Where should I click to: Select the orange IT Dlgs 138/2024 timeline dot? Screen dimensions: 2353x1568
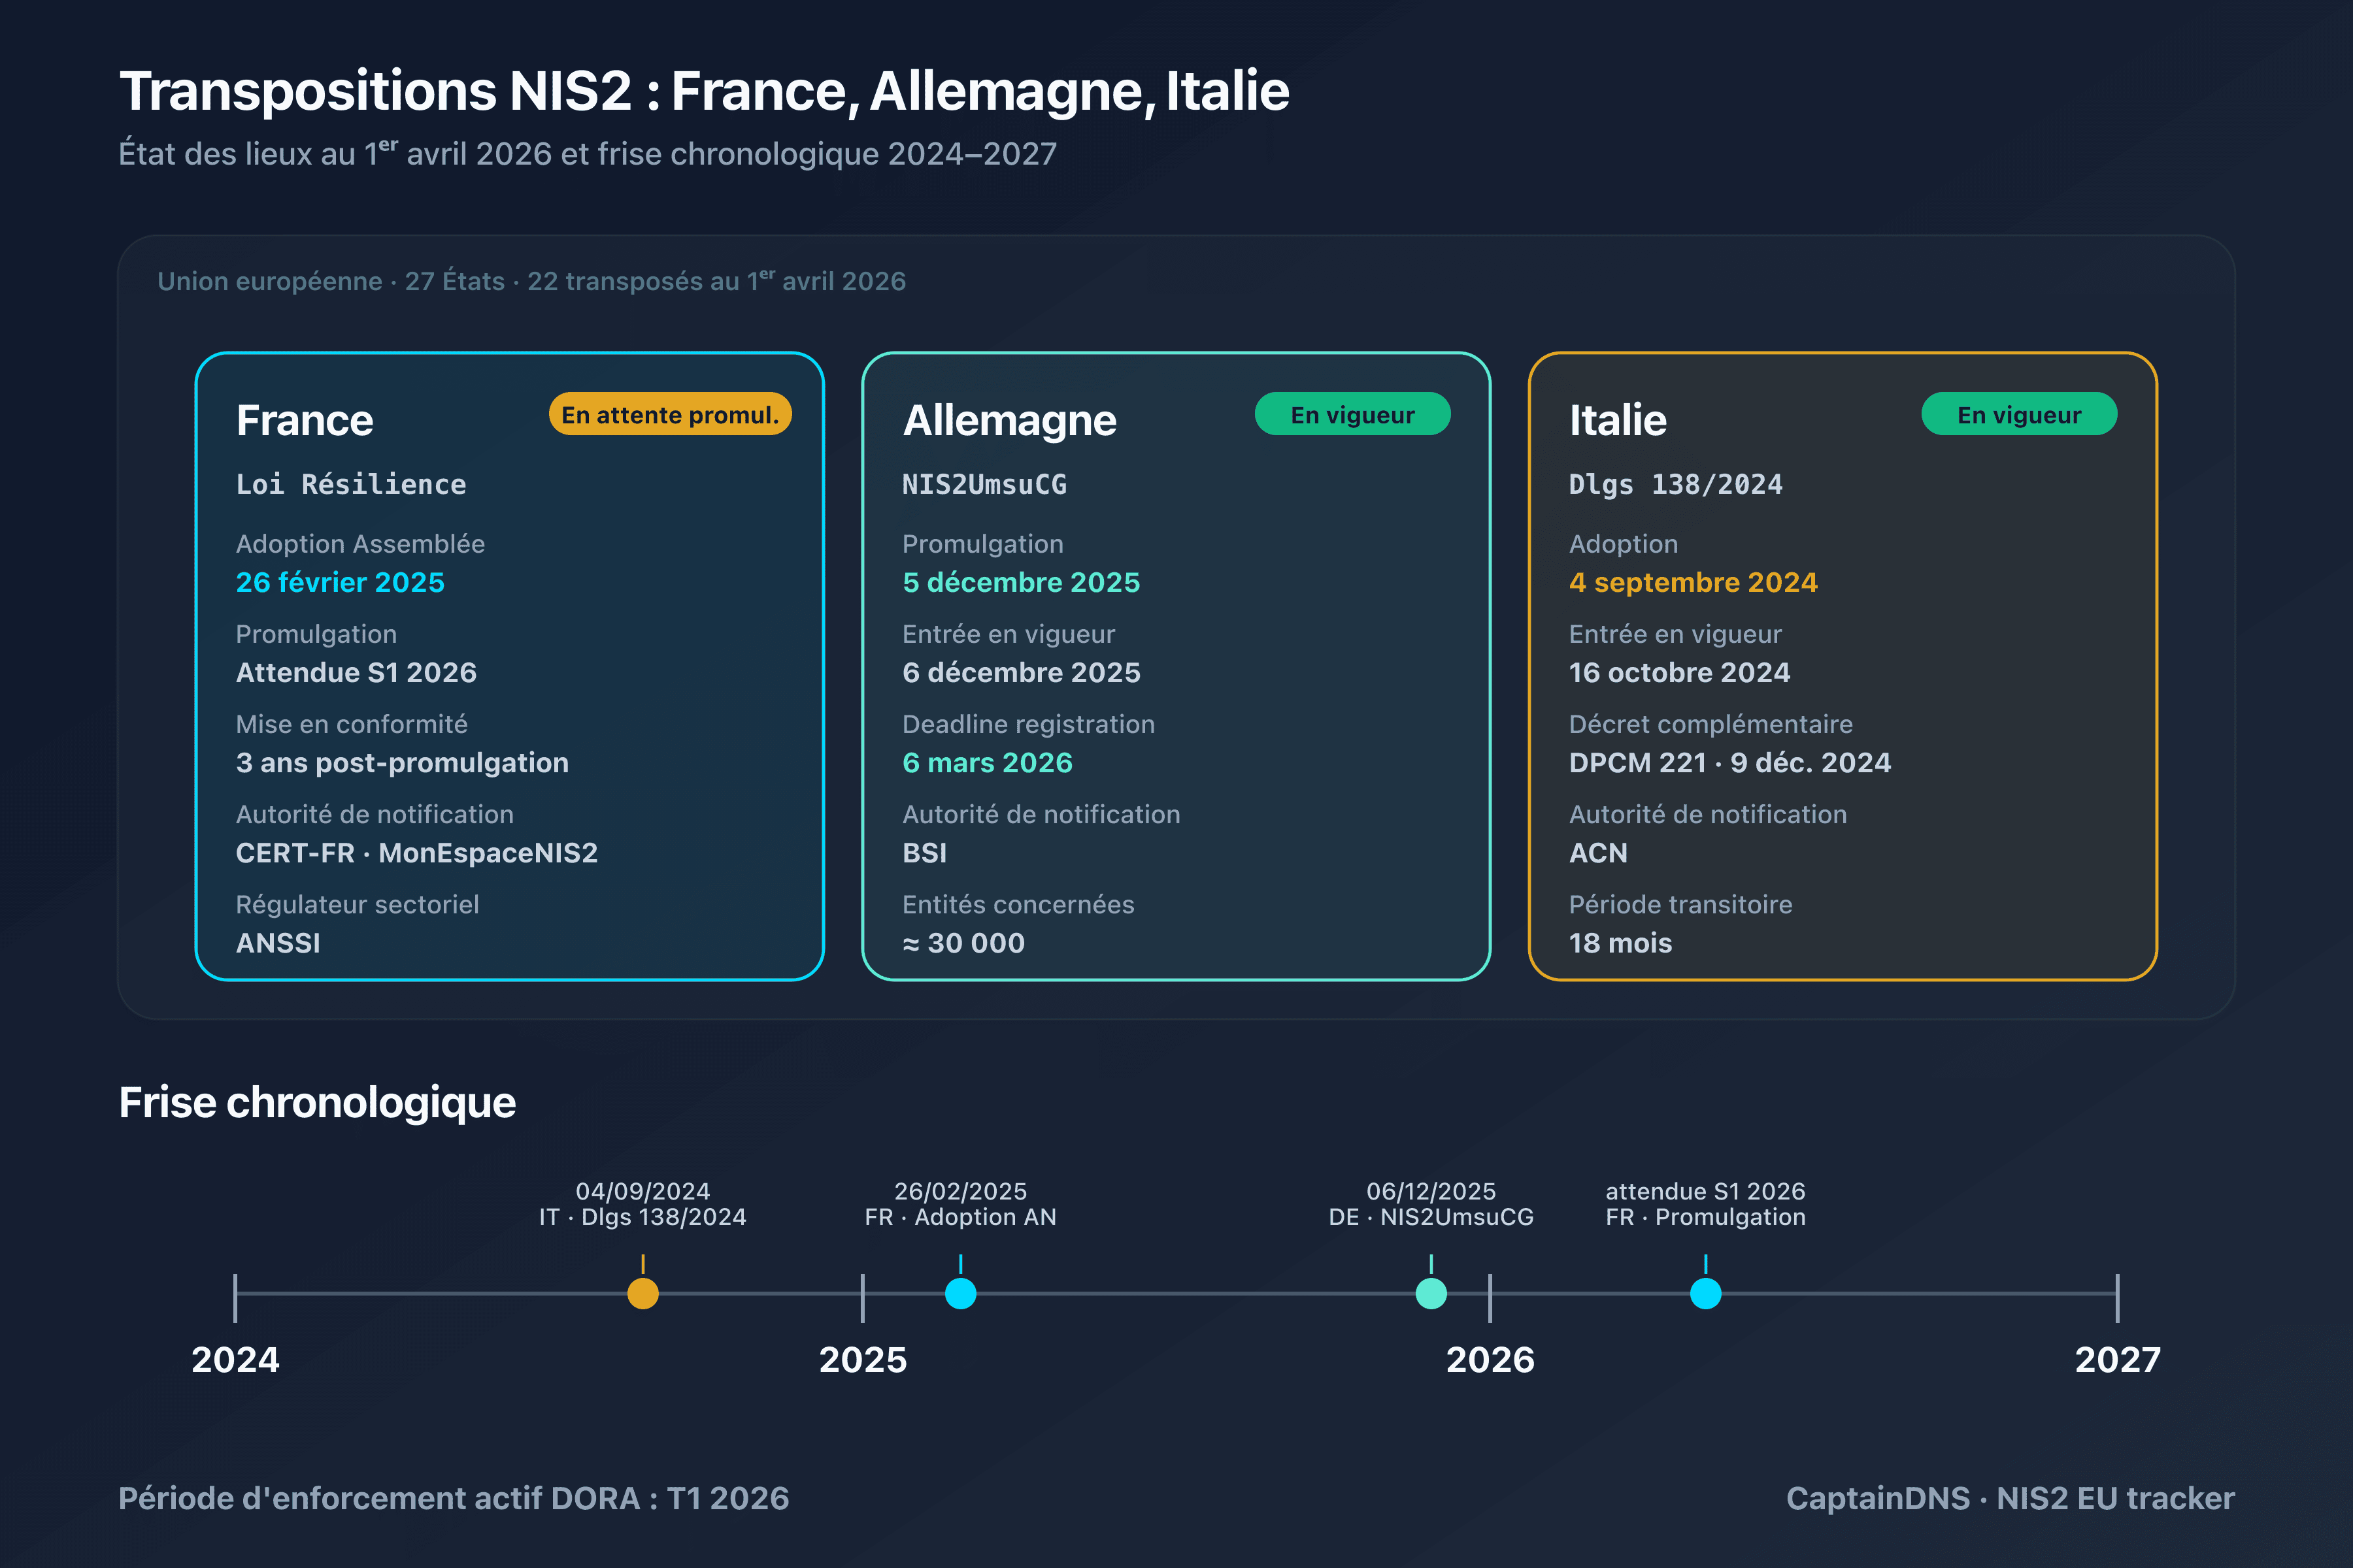point(643,1293)
